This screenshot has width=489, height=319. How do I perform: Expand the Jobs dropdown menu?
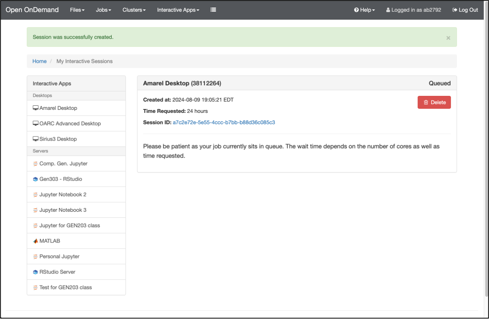point(103,10)
